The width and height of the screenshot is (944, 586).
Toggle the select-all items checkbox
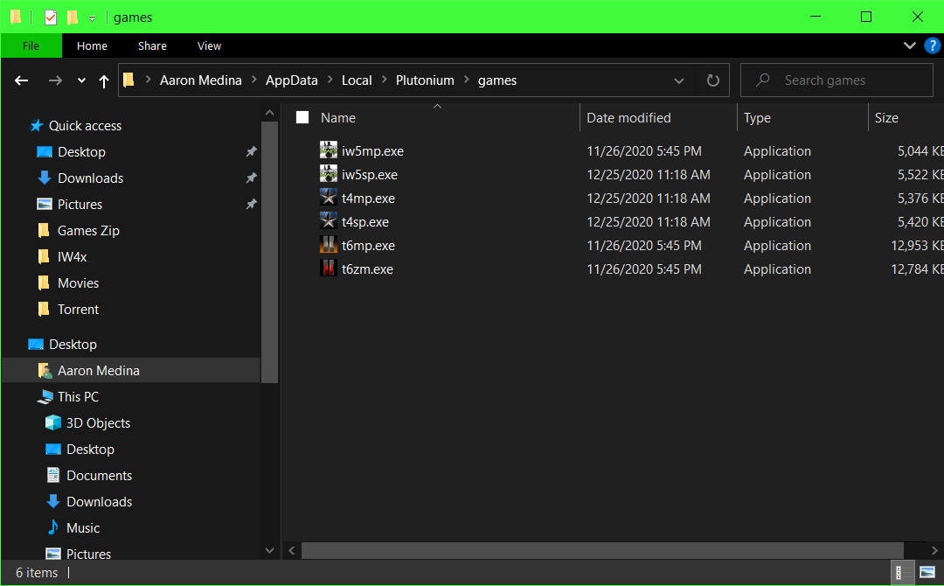pyautogui.click(x=302, y=117)
